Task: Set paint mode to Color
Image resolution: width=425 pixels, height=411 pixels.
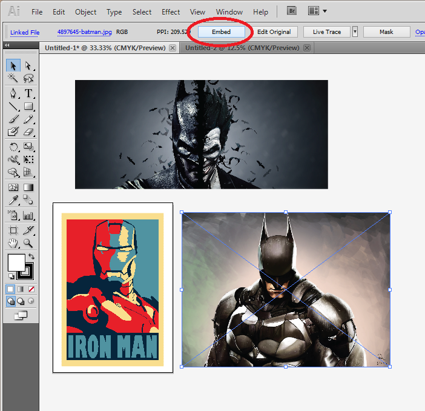Action: (10, 289)
